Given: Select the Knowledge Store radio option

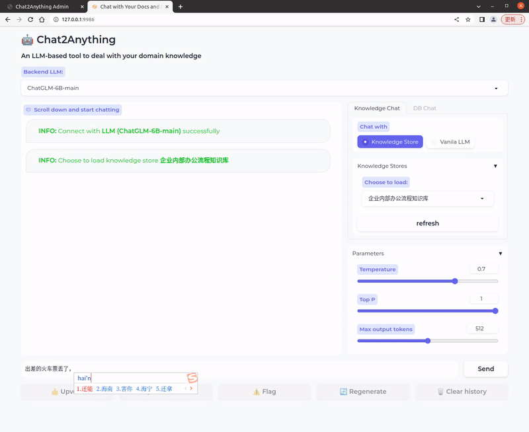Looking at the screenshot, I should point(390,142).
